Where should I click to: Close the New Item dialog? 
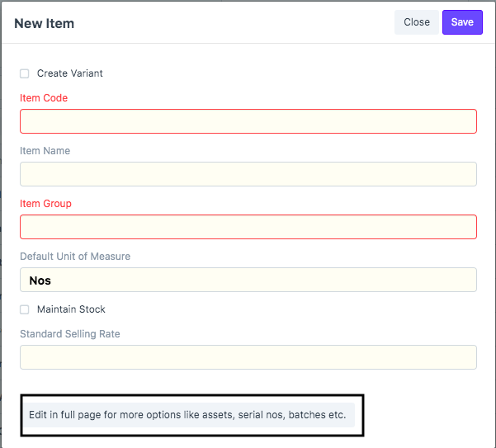pos(416,22)
